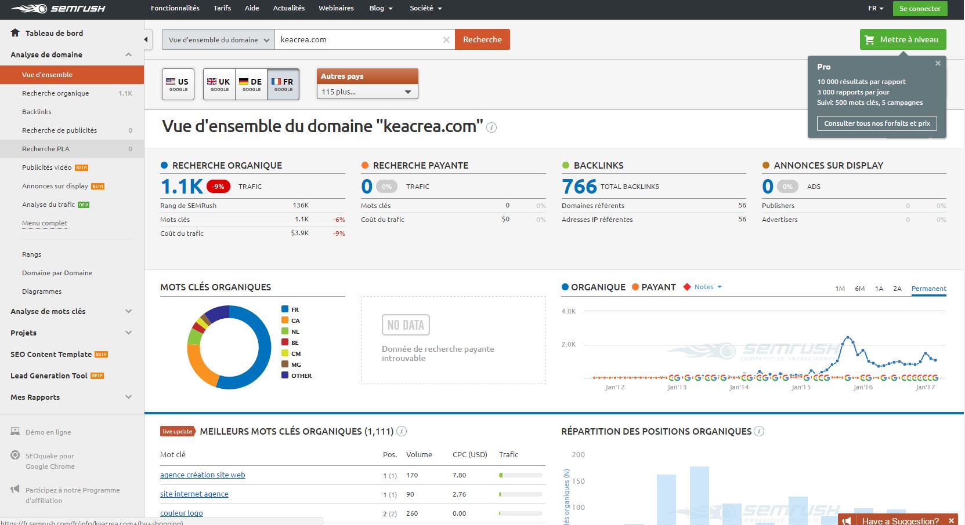
Task: Open Backlinks in sidebar
Action: click(x=37, y=112)
